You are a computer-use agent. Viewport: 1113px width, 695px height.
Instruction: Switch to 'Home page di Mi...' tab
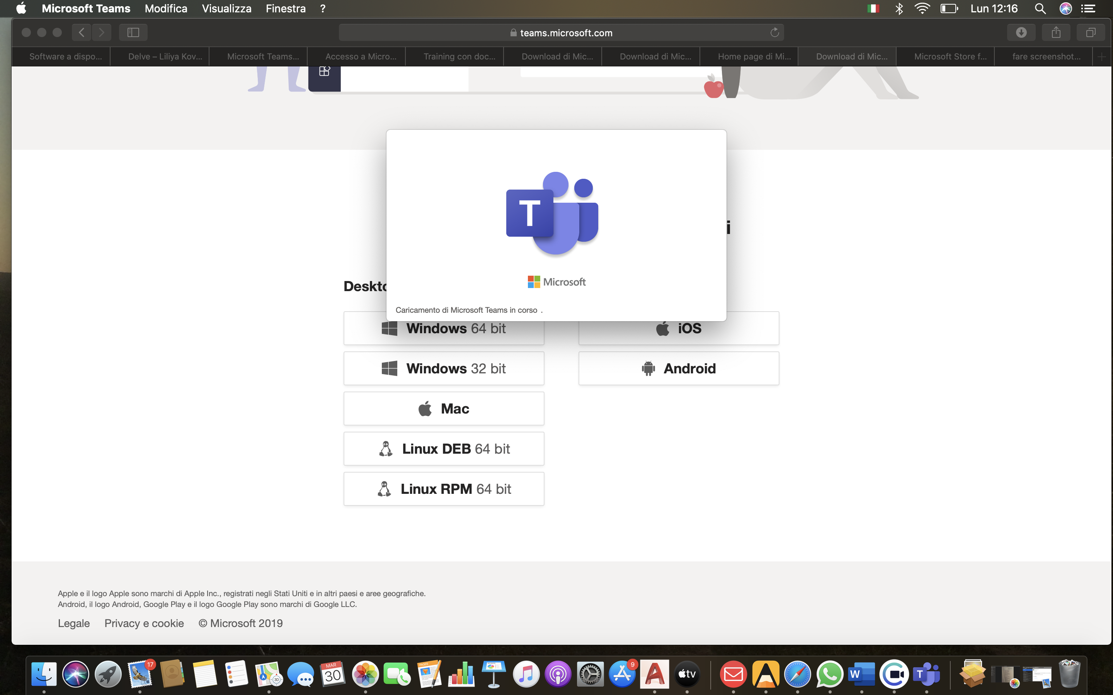(749, 56)
